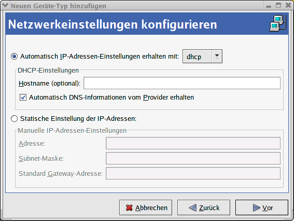
Task: Minimize the Neuen Geräte-Typ hinzufügen window
Action: [269, 6]
